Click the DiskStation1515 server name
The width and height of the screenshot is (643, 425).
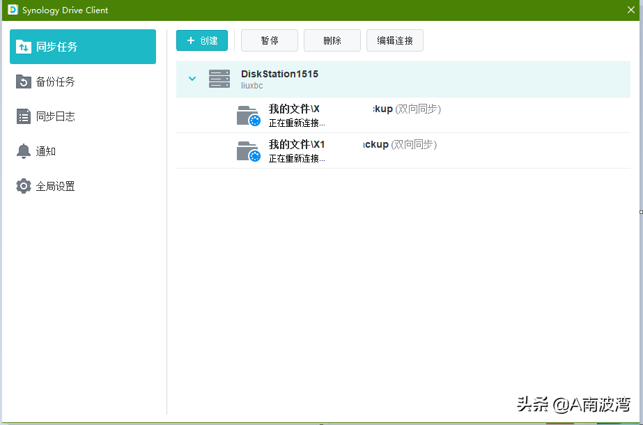pyautogui.click(x=279, y=74)
